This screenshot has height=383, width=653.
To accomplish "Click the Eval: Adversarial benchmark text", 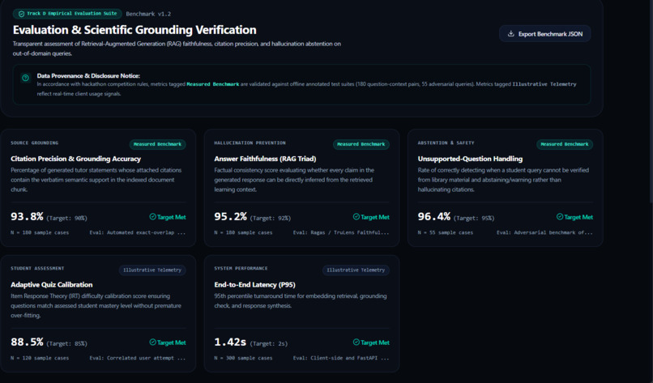I will pyautogui.click(x=544, y=232).
